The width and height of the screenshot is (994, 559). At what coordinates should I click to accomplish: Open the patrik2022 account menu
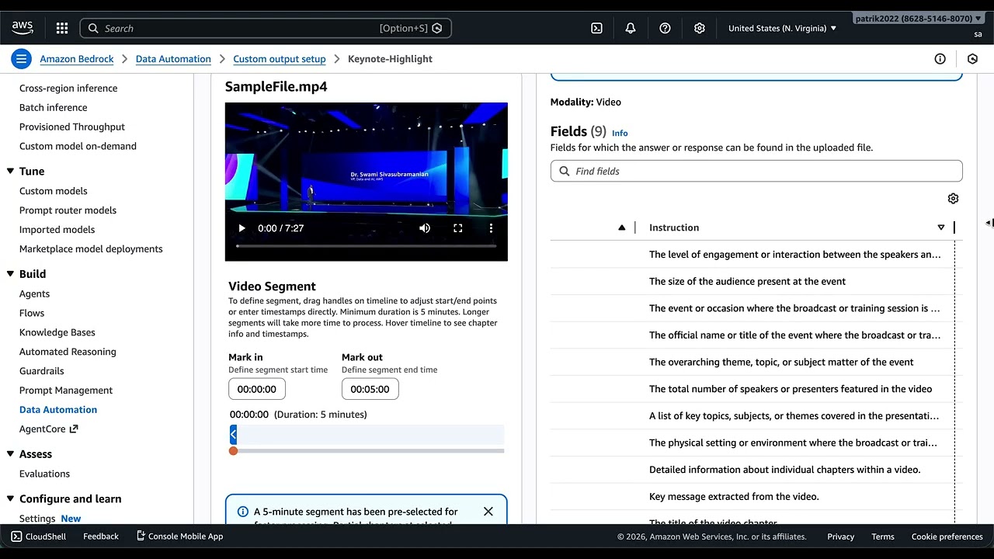click(918, 19)
